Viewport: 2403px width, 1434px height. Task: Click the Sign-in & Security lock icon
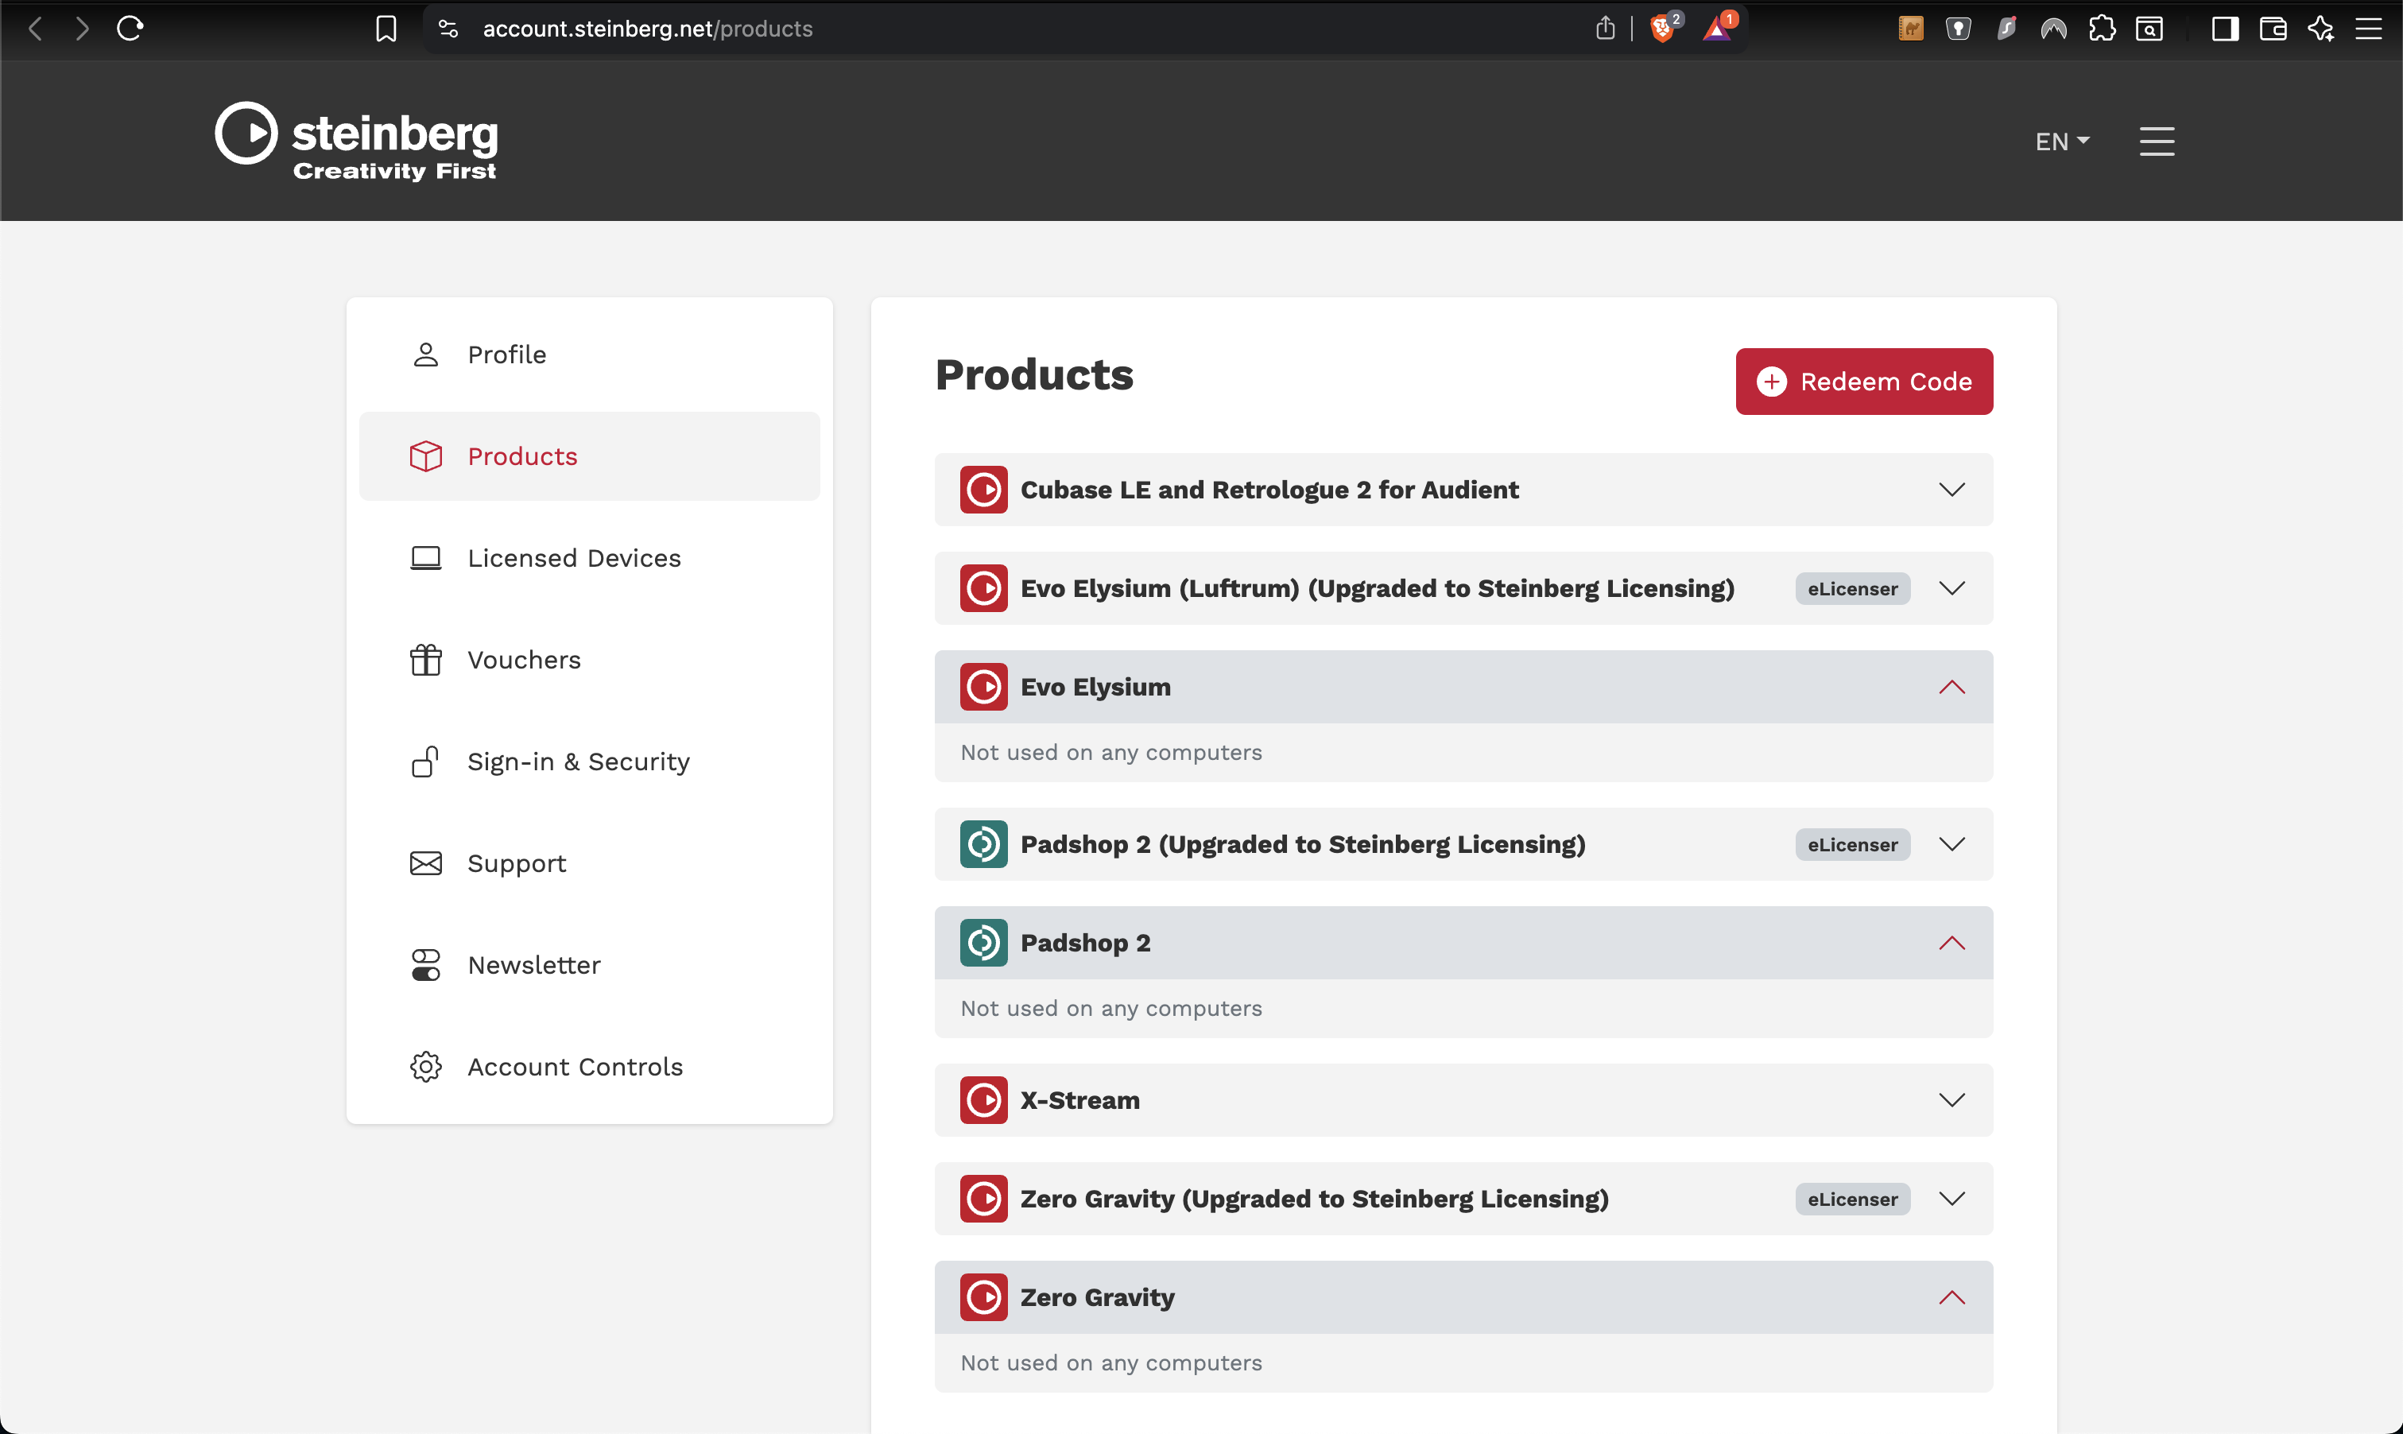[426, 762]
